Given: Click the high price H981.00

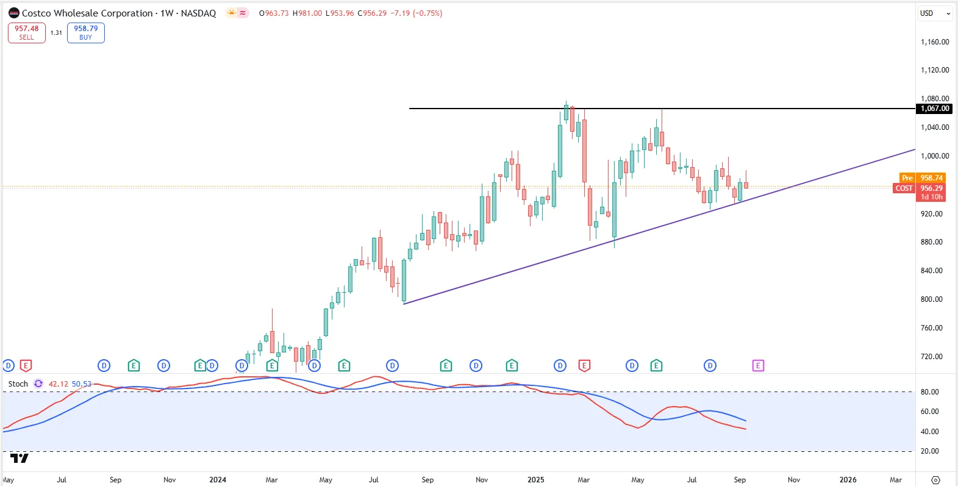Looking at the screenshot, I should [307, 13].
